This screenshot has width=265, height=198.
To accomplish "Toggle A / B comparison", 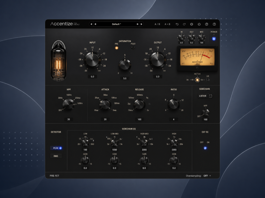I will [157, 24].
